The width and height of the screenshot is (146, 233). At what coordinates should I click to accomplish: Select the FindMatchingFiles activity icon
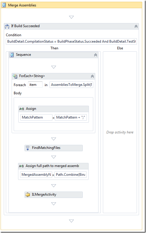click(28, 148)
